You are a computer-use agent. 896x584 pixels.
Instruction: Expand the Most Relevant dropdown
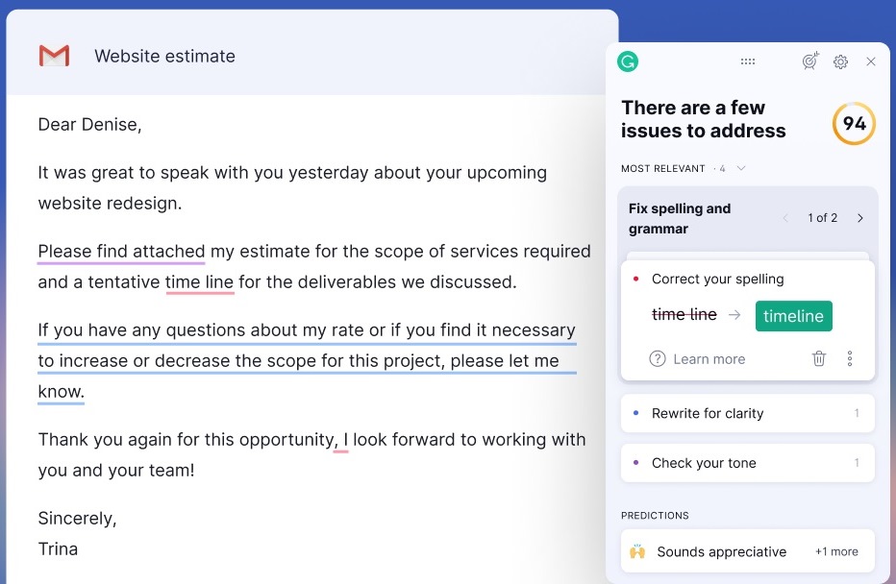tap(740, 169)
